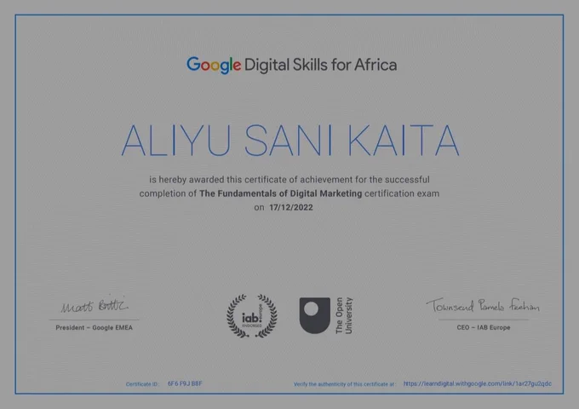Click "CEO – IAB Europe" caption
This screenshot has height=409, width=579.
484,327
